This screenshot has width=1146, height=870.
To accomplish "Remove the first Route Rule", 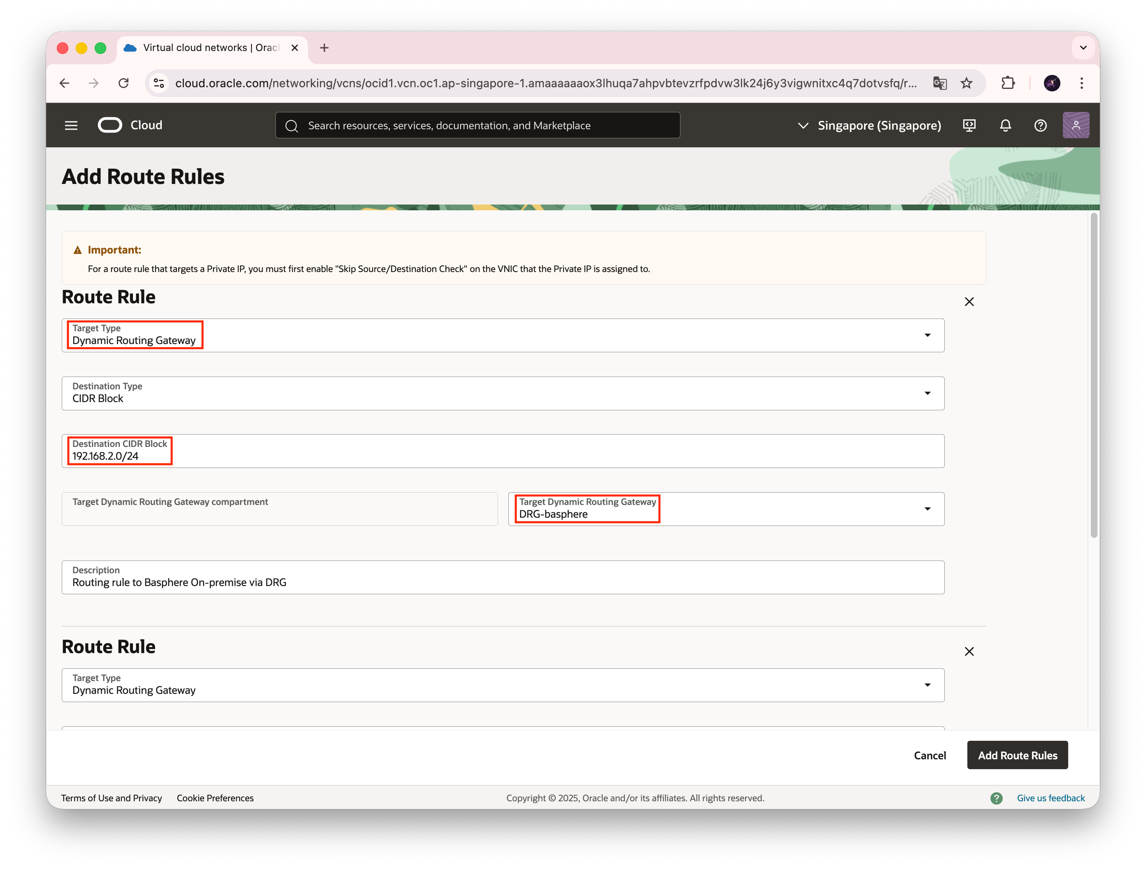I will point(969,301).
